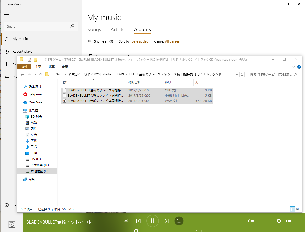Screen dimensions: 305x232
Task: Switch to the Songs tab
Action: coord(94,30)
